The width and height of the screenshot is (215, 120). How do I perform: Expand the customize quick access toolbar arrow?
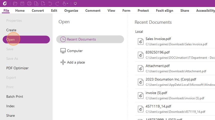coord(75,3)
